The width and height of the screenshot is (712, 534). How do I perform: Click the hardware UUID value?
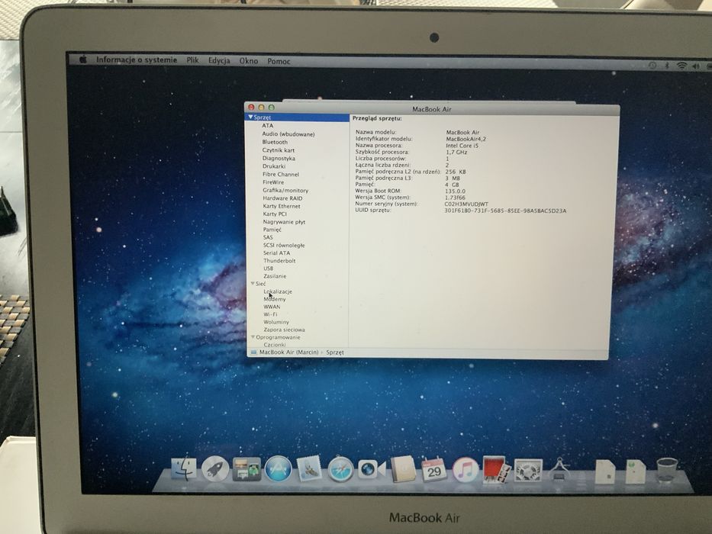click(505, 211)
